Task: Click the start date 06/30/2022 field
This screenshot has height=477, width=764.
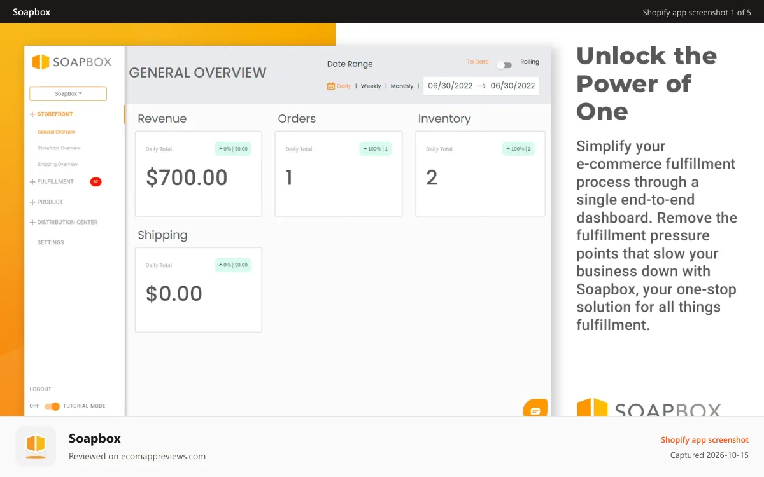Action: click(x=450, y=86)
